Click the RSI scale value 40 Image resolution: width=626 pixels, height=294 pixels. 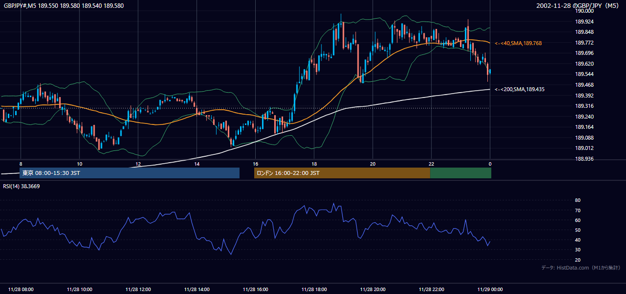pyautogui.click(x=578, y=240)
